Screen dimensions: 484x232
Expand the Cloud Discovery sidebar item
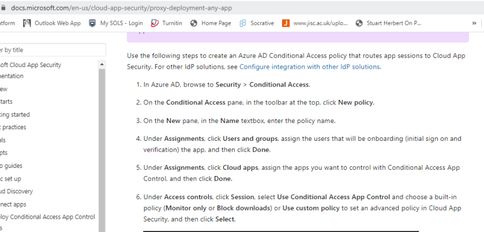coord(16,192)
